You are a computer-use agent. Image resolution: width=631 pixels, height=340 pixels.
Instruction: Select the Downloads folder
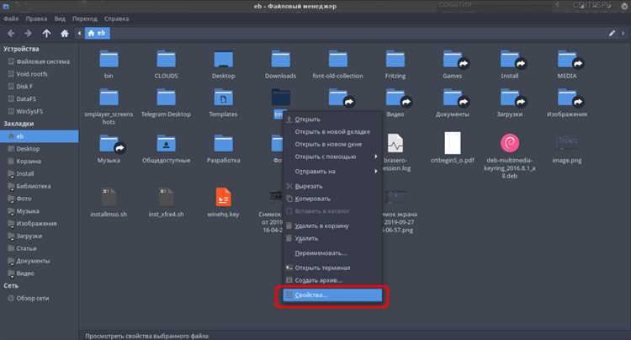coord(280,64)
